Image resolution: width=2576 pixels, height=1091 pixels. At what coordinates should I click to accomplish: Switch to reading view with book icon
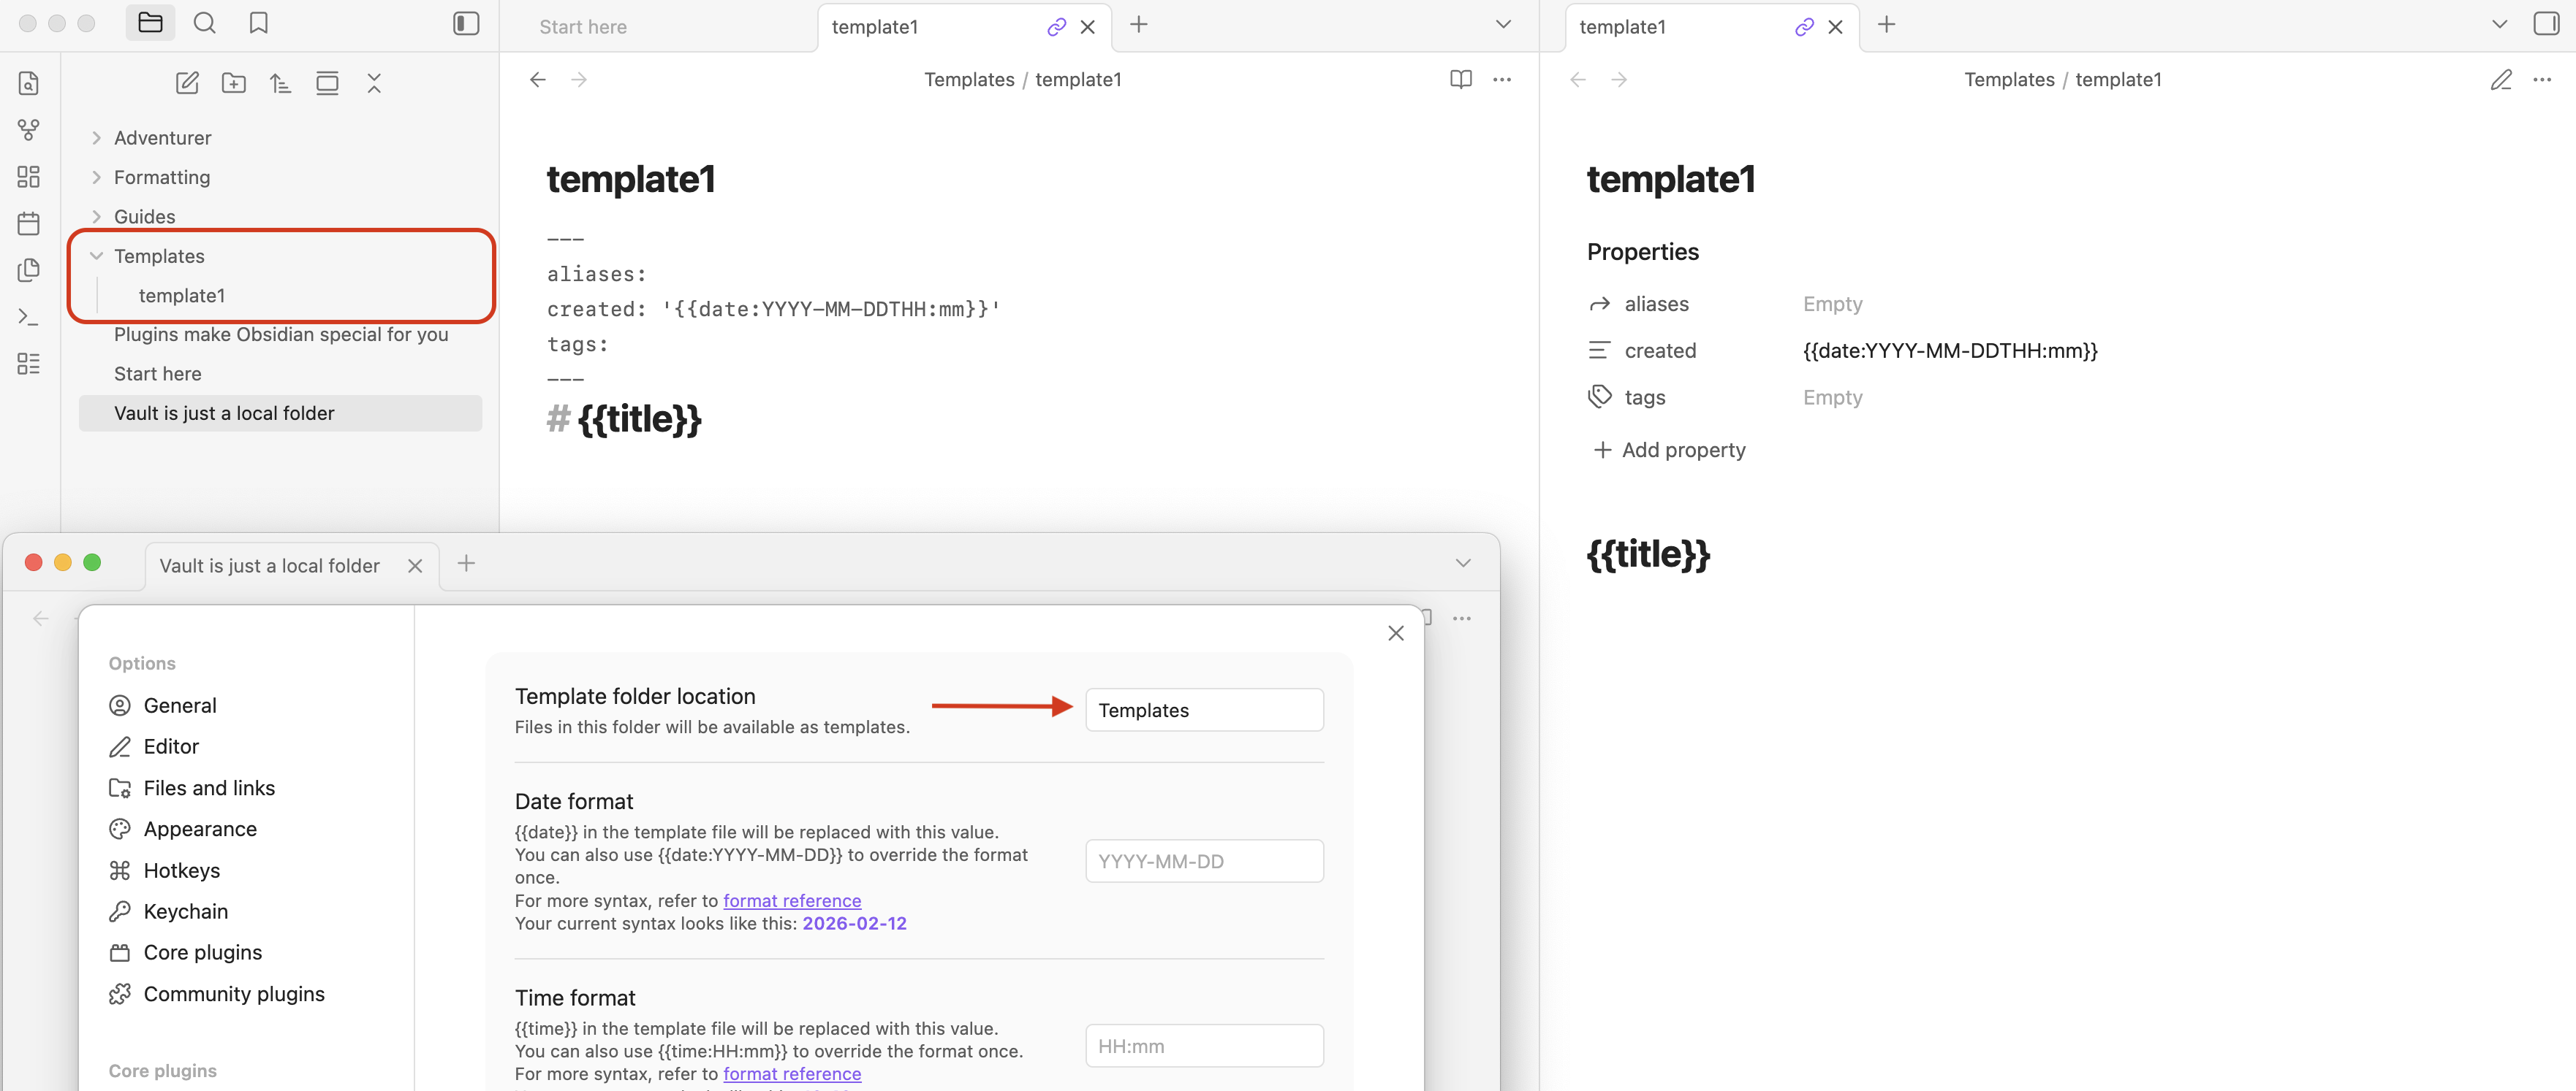pyautogui.click(x=1460, y=79)
